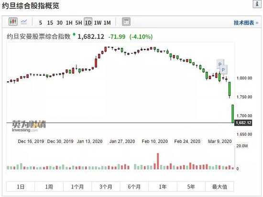This screenshot has height=197, width=263.
Task: Select the 1年 range button
Action: 163,186
